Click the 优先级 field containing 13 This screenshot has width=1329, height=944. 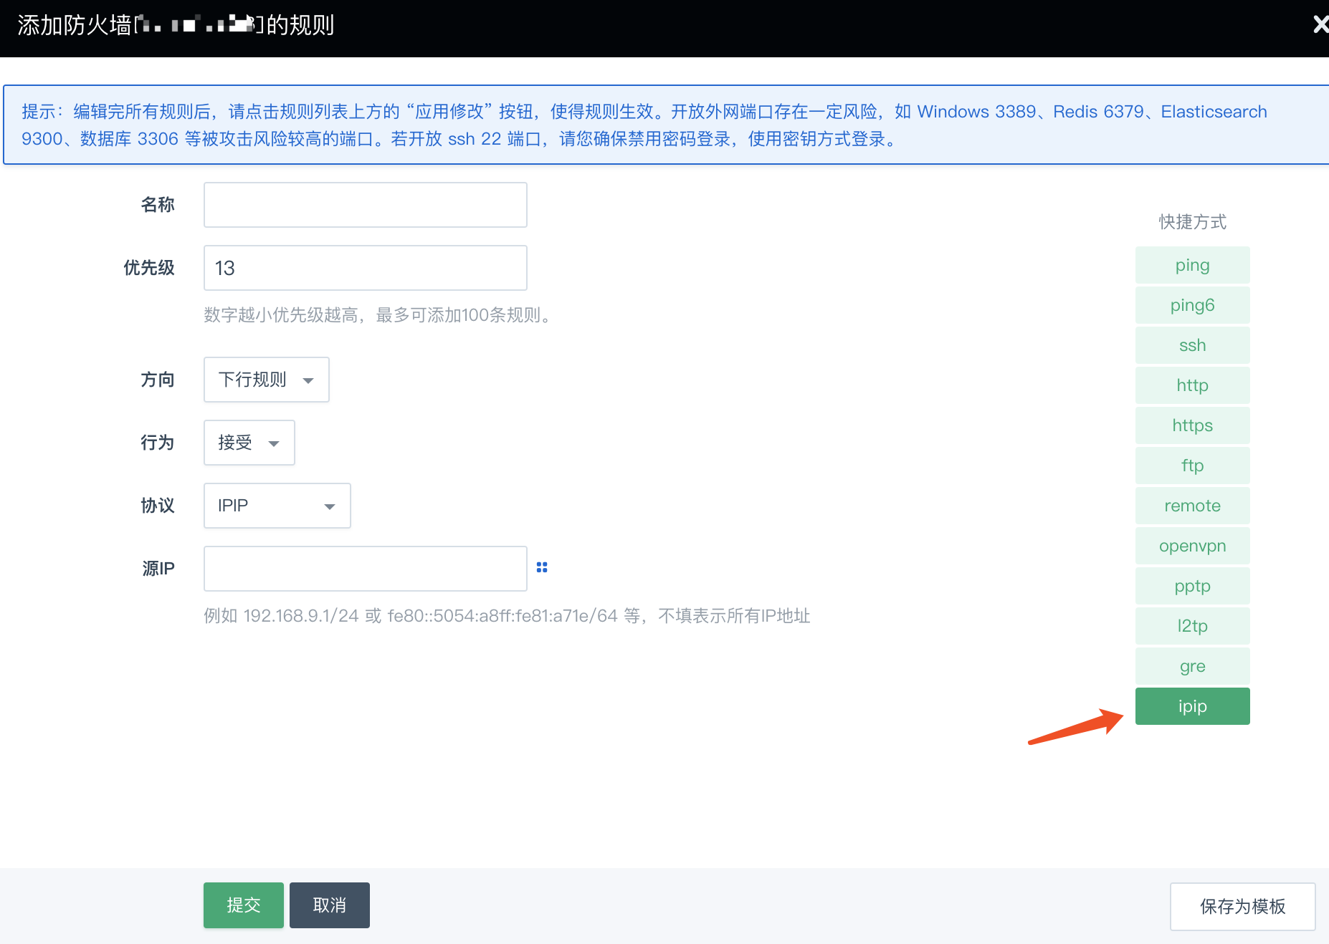pos(366,268)
